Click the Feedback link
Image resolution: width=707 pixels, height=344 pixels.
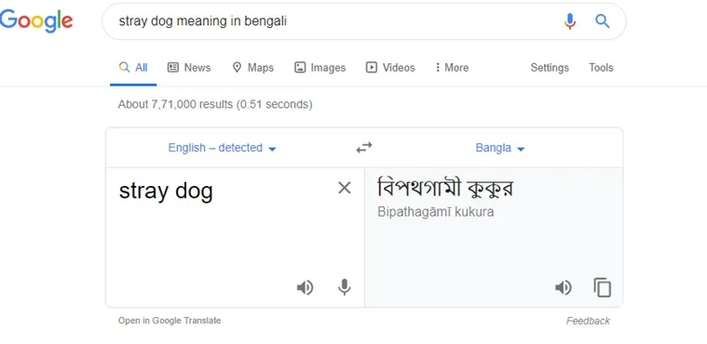tap(588, 321)
